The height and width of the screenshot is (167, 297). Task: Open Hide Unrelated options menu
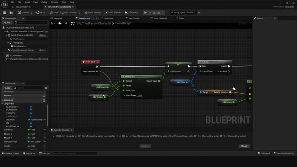pos(80,13)
